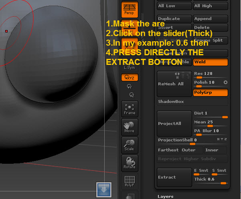This screenshot has height=199, width=241.
Task: Click the ProjectAll button
Action: pos(174,123)
